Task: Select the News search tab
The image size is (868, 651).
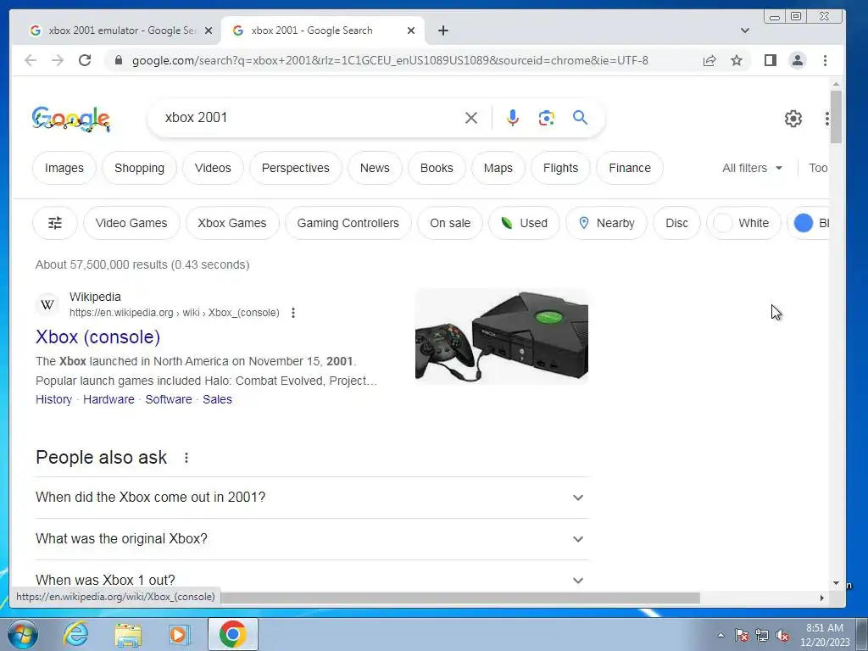Action: click(375, 168)
